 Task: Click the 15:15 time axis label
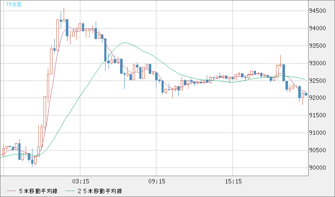pos(233,182)
